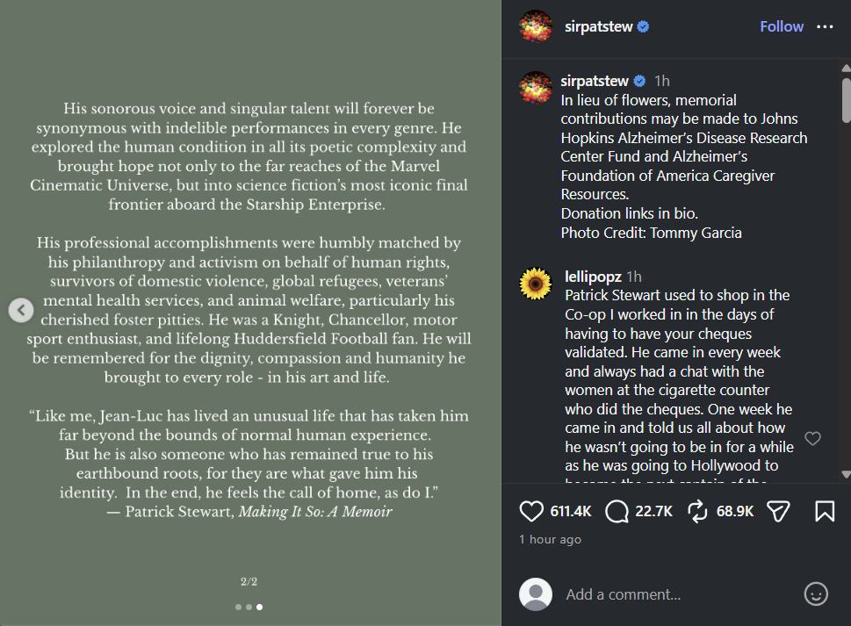Image resolution: width=851 pixels, height=626 pixels.
Task: Save post with the bookmark icon
Action: (825, 511)
